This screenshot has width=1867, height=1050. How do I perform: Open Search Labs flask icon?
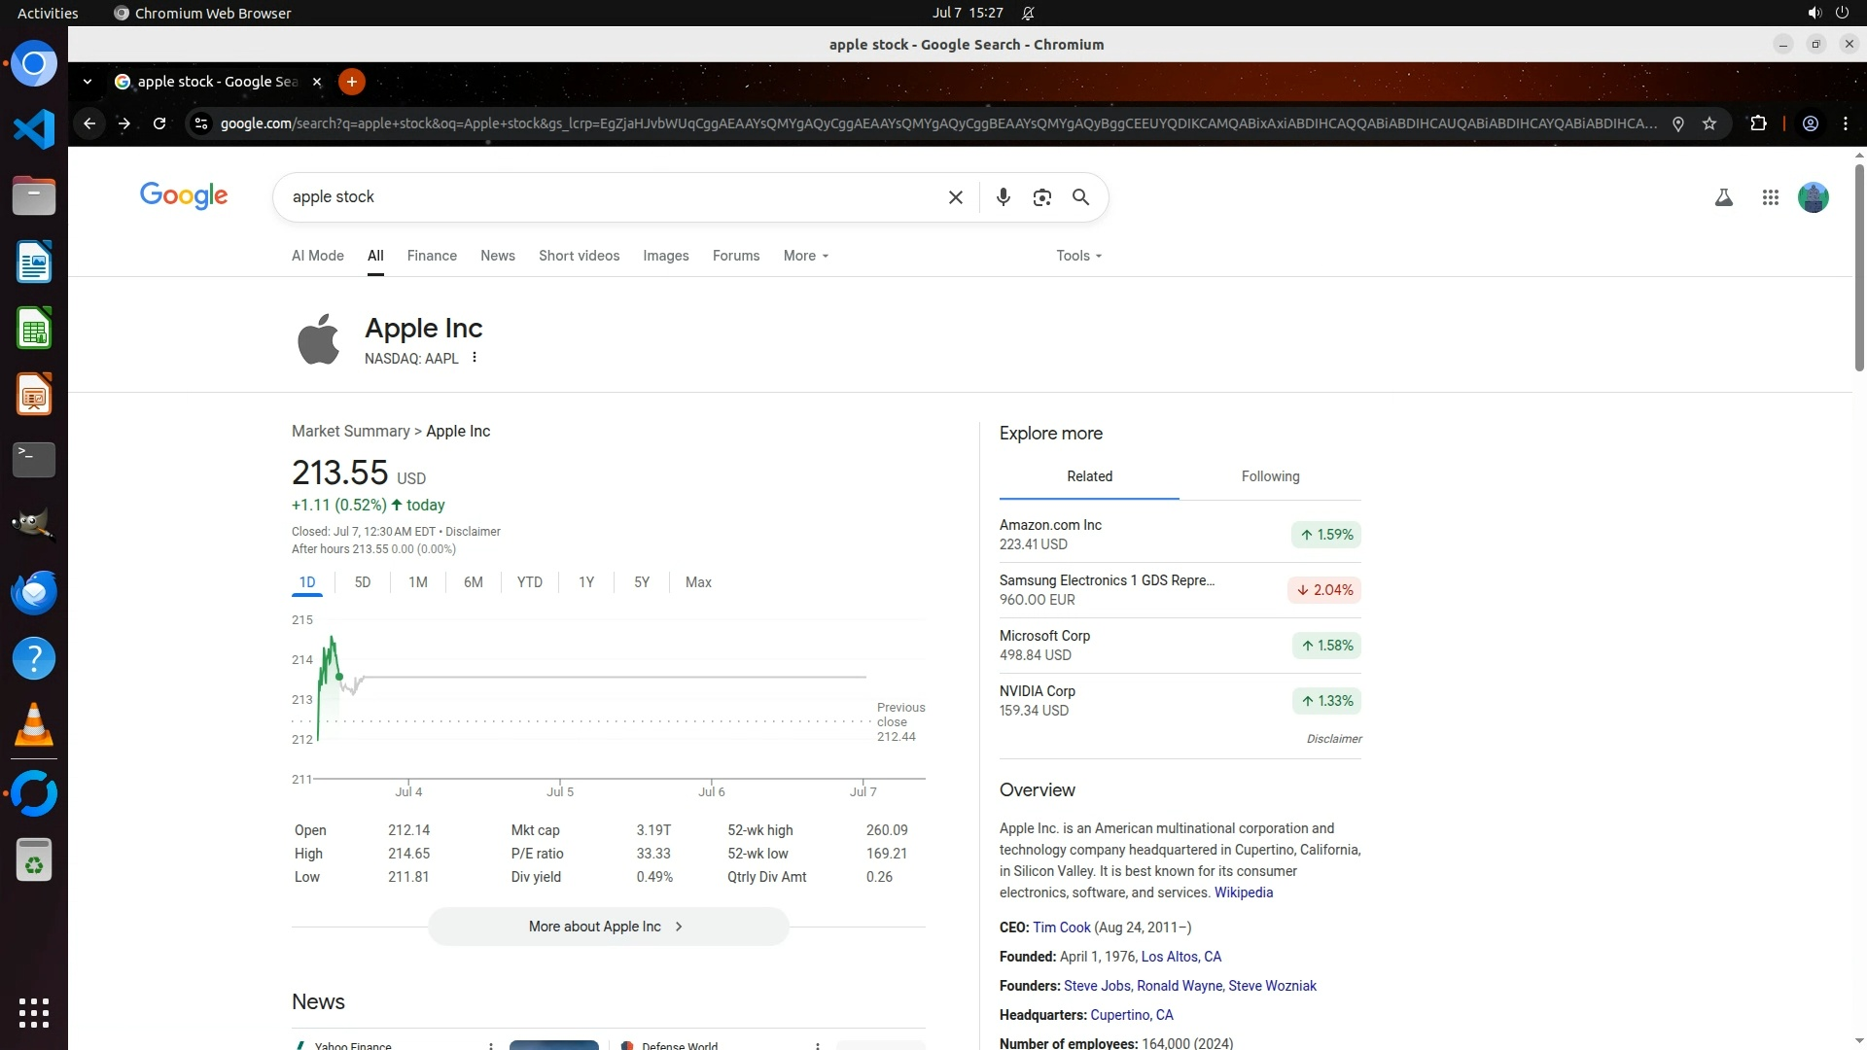click(x=1723, y=197)
